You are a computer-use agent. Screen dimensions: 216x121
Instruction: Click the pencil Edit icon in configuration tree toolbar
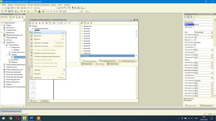point(14,17)
